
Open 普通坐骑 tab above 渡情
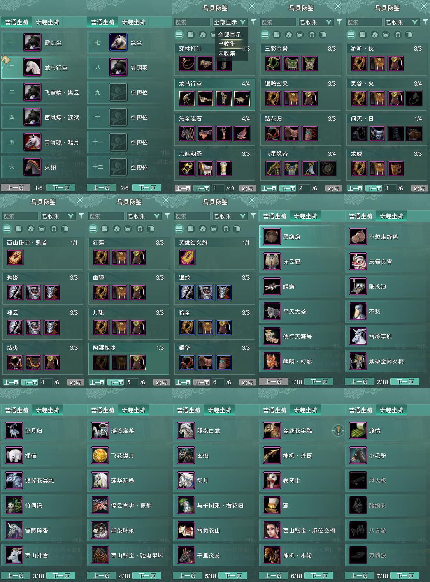[x=361, y=410]
